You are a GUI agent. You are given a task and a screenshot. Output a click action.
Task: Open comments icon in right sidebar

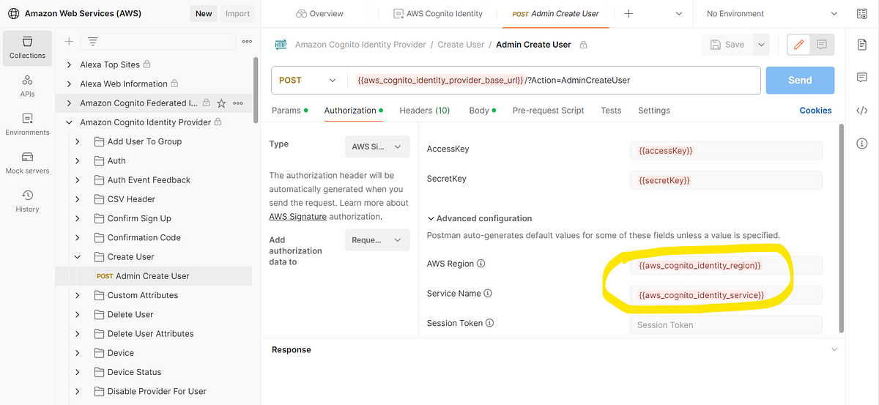point(862,78)
